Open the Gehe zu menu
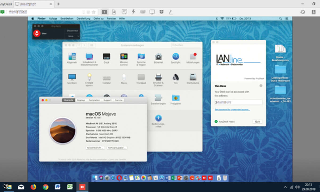This screenshot has height=192, width=320. pyautogui.click(x=99, y=19)
